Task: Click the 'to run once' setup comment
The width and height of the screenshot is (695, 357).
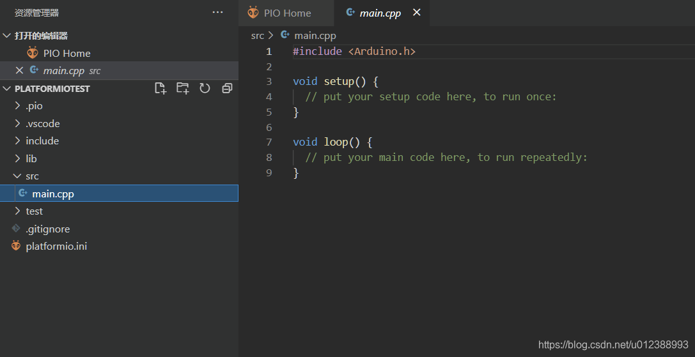Action: 431,96
